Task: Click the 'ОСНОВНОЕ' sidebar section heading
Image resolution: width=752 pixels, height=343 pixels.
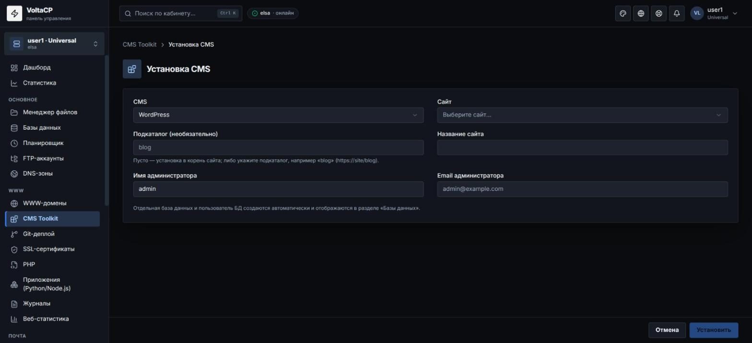Action: point(23,100)
